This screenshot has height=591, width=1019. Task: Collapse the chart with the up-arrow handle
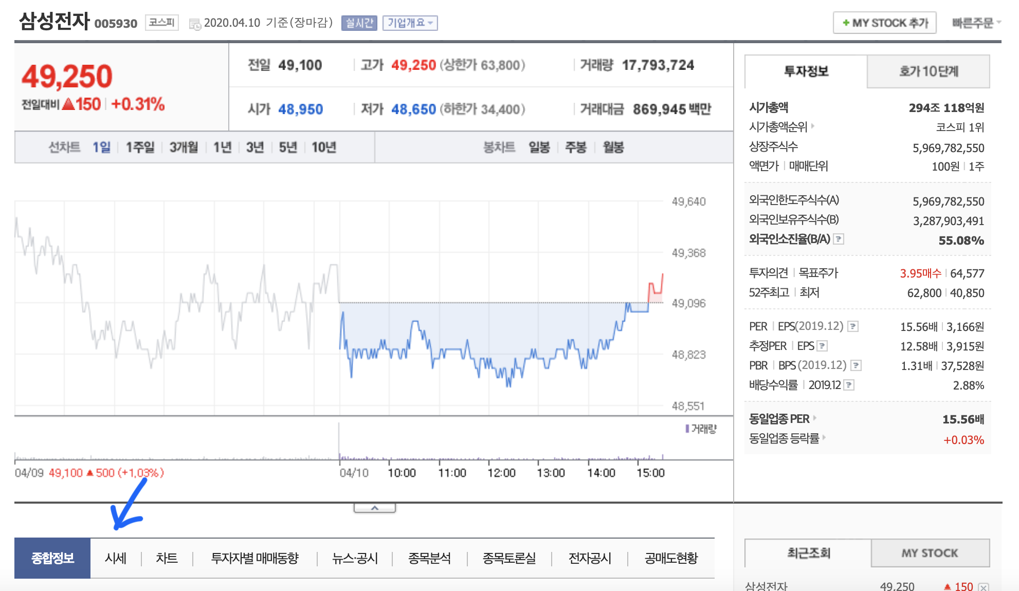tap(375, 508)
